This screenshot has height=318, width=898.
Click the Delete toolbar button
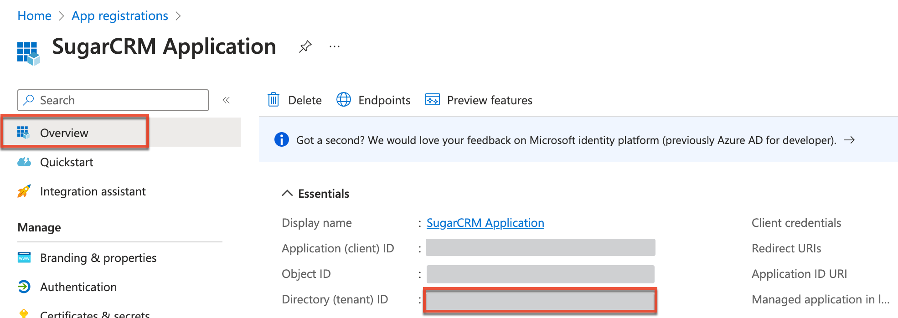294,100
